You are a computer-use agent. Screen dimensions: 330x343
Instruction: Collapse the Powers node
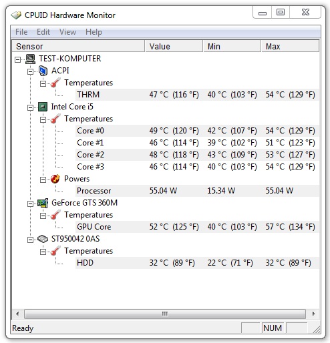click(43, 180)
